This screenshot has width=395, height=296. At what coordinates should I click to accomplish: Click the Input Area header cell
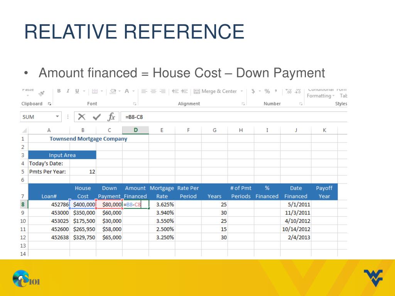tap(62, 155)
